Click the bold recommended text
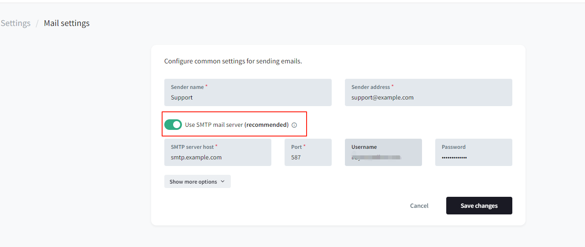This screenshot has height=247, width=585. click(267, 125)
